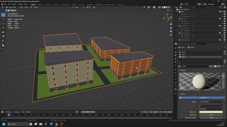Open the outliner filter funnel icon
The height and width of the screenshot is (127, 227).
pyautogui.click(x=221, y=7)
